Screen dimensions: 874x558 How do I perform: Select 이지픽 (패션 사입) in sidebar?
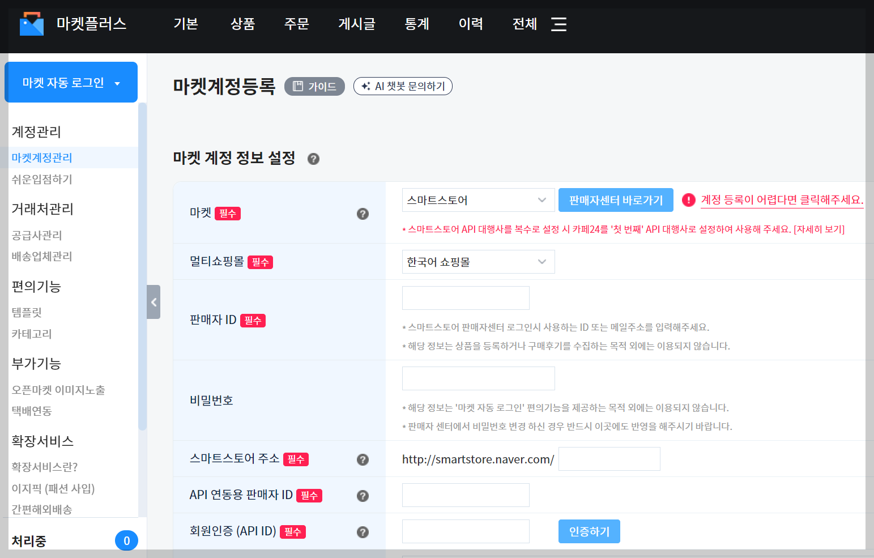coord(53,488)
